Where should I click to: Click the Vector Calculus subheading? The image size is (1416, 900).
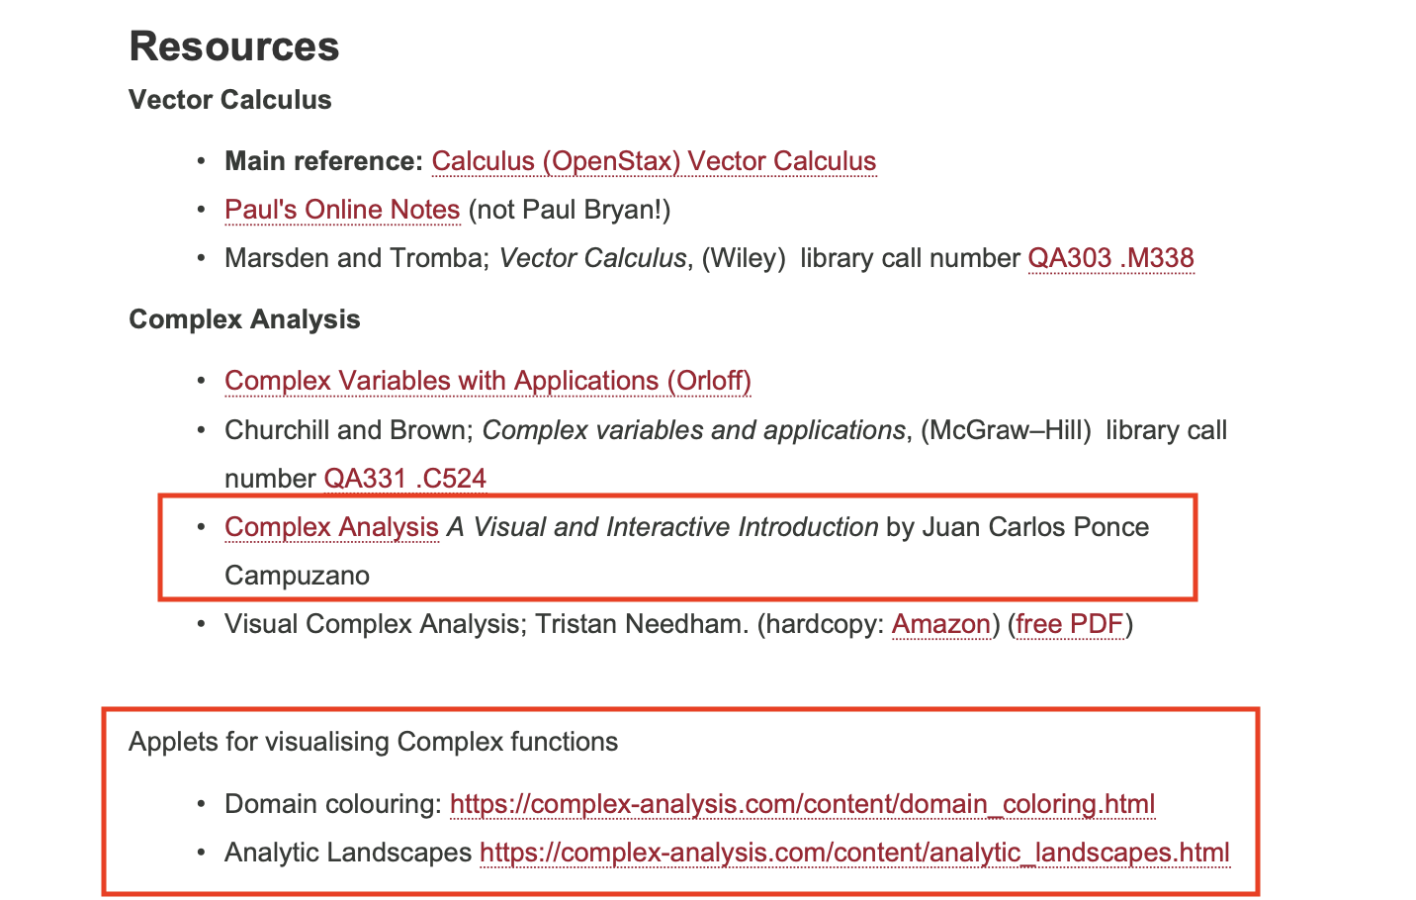tap(230, 100)
